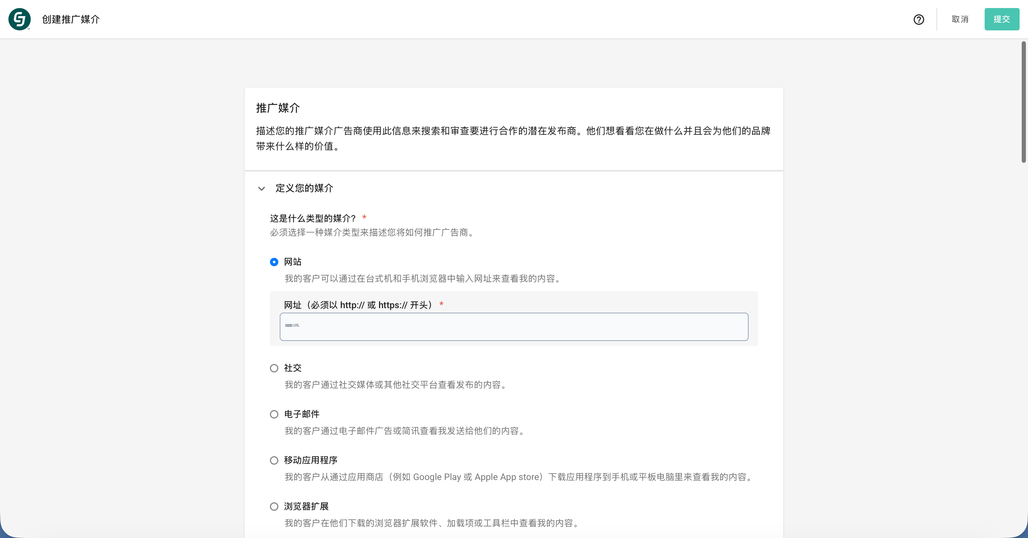Focus the website URL input field
This screenshot has width=1028, height=538.
514,327
